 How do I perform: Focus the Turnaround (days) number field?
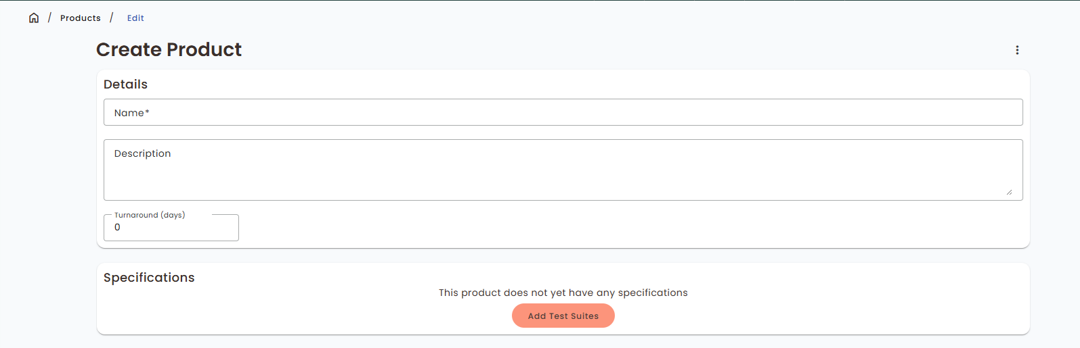pos(171,228)
